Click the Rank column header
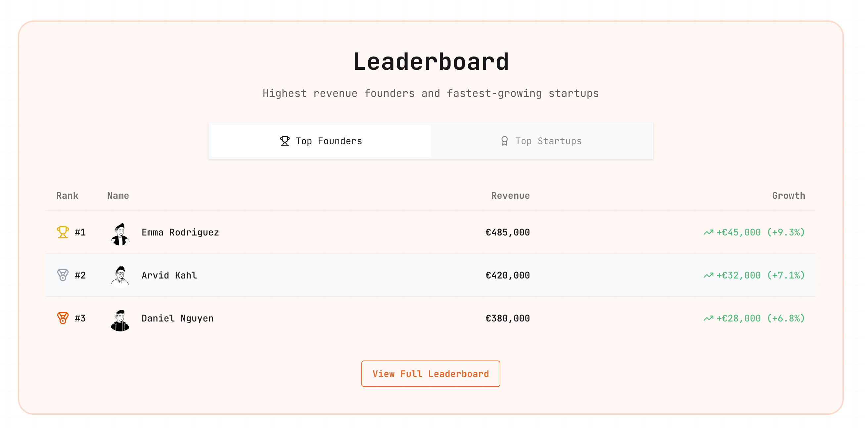Screen dimensions: 865x428 click(67, 195)
